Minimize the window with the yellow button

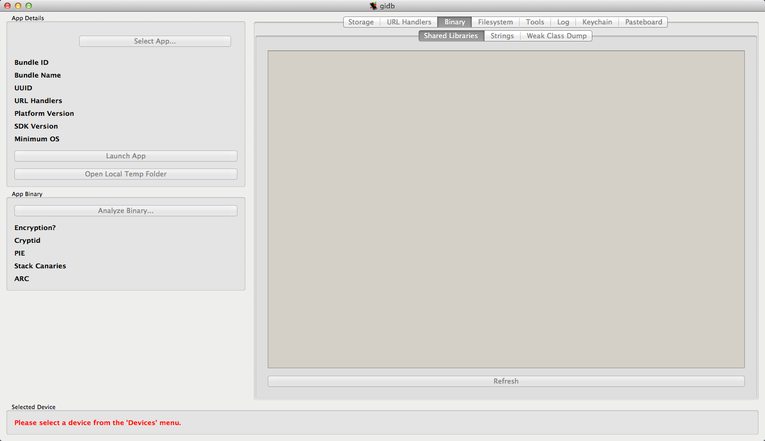[x=18, y=6]
